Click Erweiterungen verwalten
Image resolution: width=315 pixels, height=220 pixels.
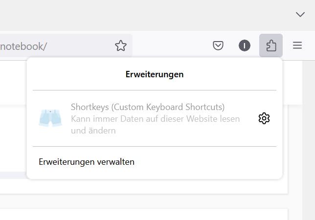pyautogui.click(x=87, y=162)
